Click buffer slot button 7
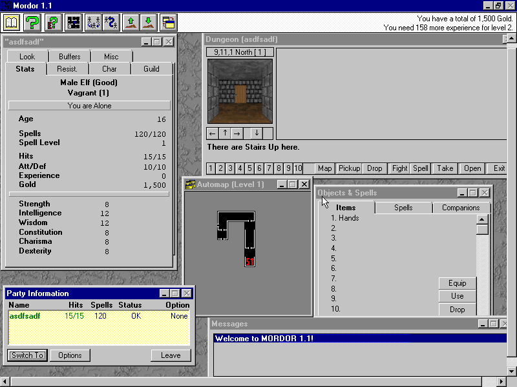The width and height of the screenshot is (517, 387). pos(269,168)
